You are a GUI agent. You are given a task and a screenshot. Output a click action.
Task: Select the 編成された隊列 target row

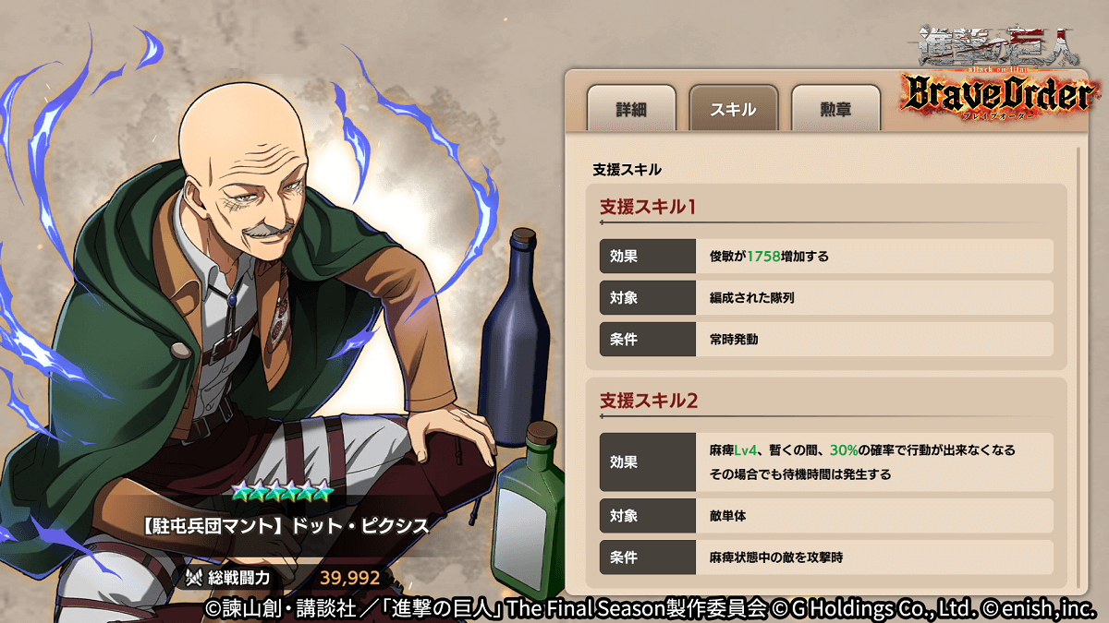tap(826, 298)
